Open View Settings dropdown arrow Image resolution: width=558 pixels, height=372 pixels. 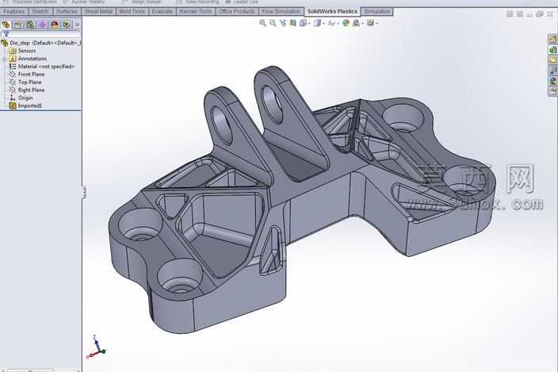pos(376,24)
